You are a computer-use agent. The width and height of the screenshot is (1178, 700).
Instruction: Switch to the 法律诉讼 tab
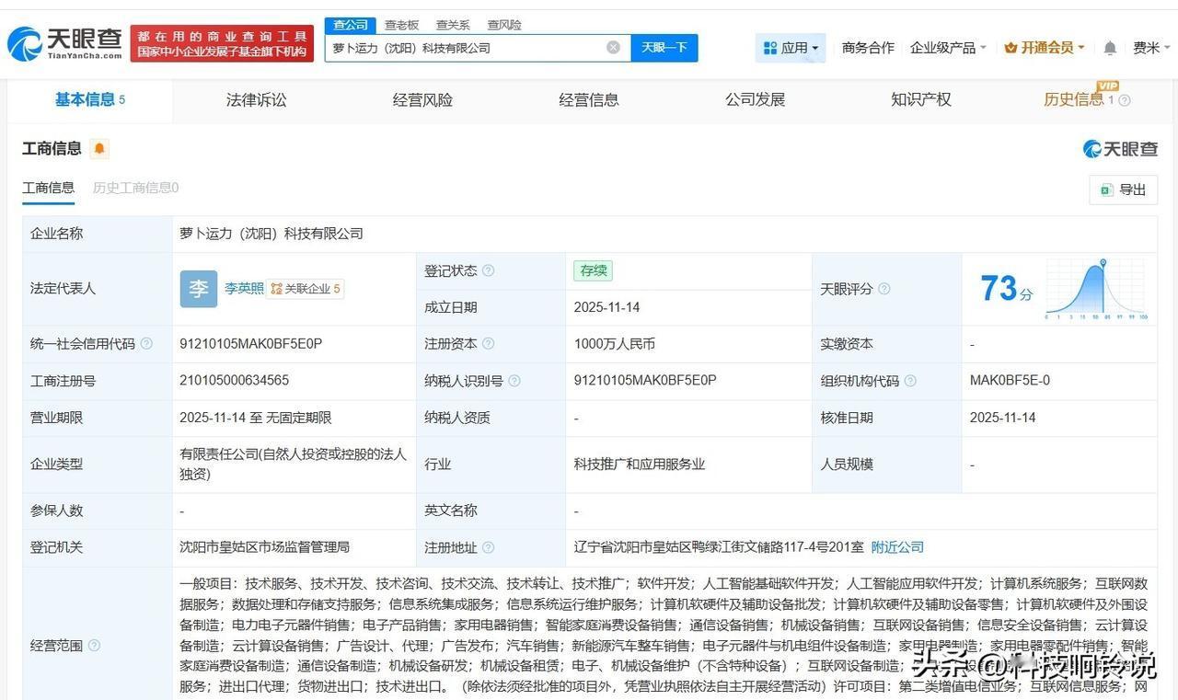click(256, 99)
